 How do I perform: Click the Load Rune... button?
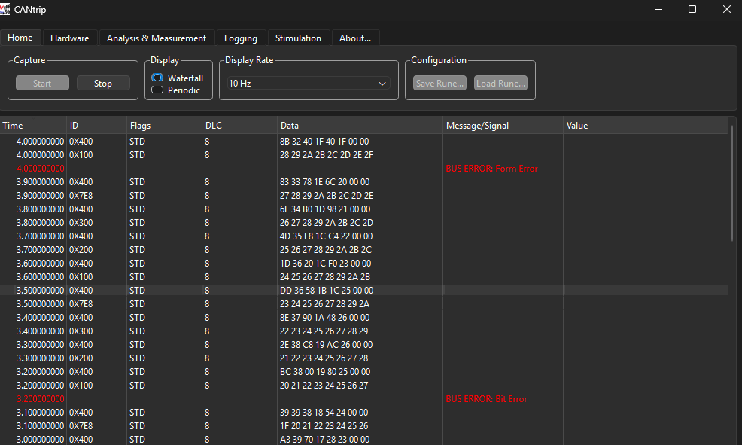(x=500, y=84)
